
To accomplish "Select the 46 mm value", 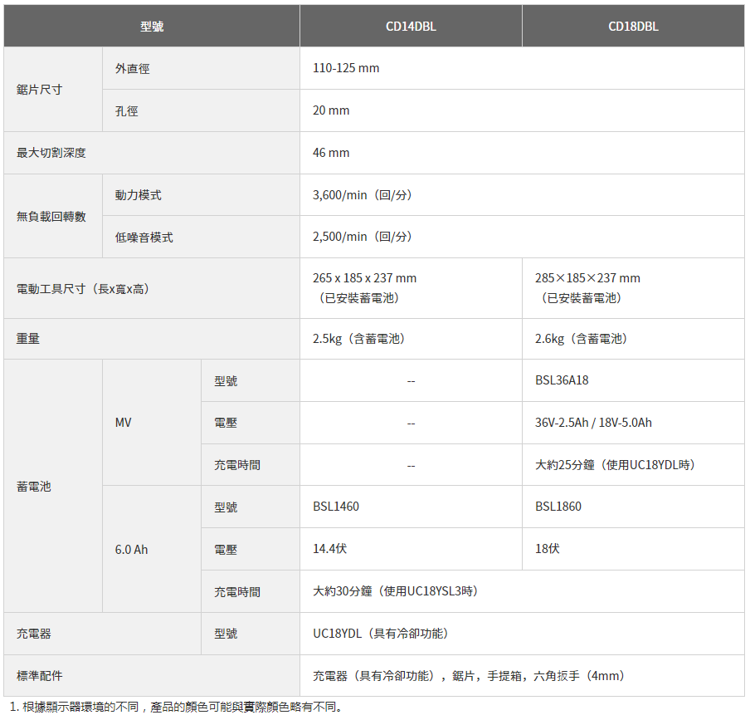I will [x=331, y=153].
